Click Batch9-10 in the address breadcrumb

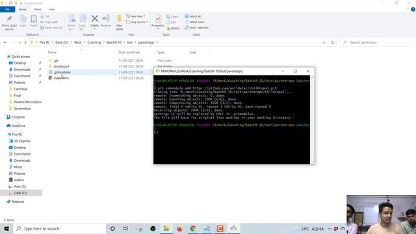[x=114, y=42]
